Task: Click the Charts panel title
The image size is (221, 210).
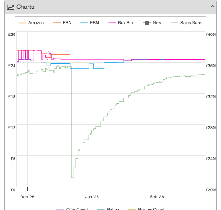Action: (25, 7)
